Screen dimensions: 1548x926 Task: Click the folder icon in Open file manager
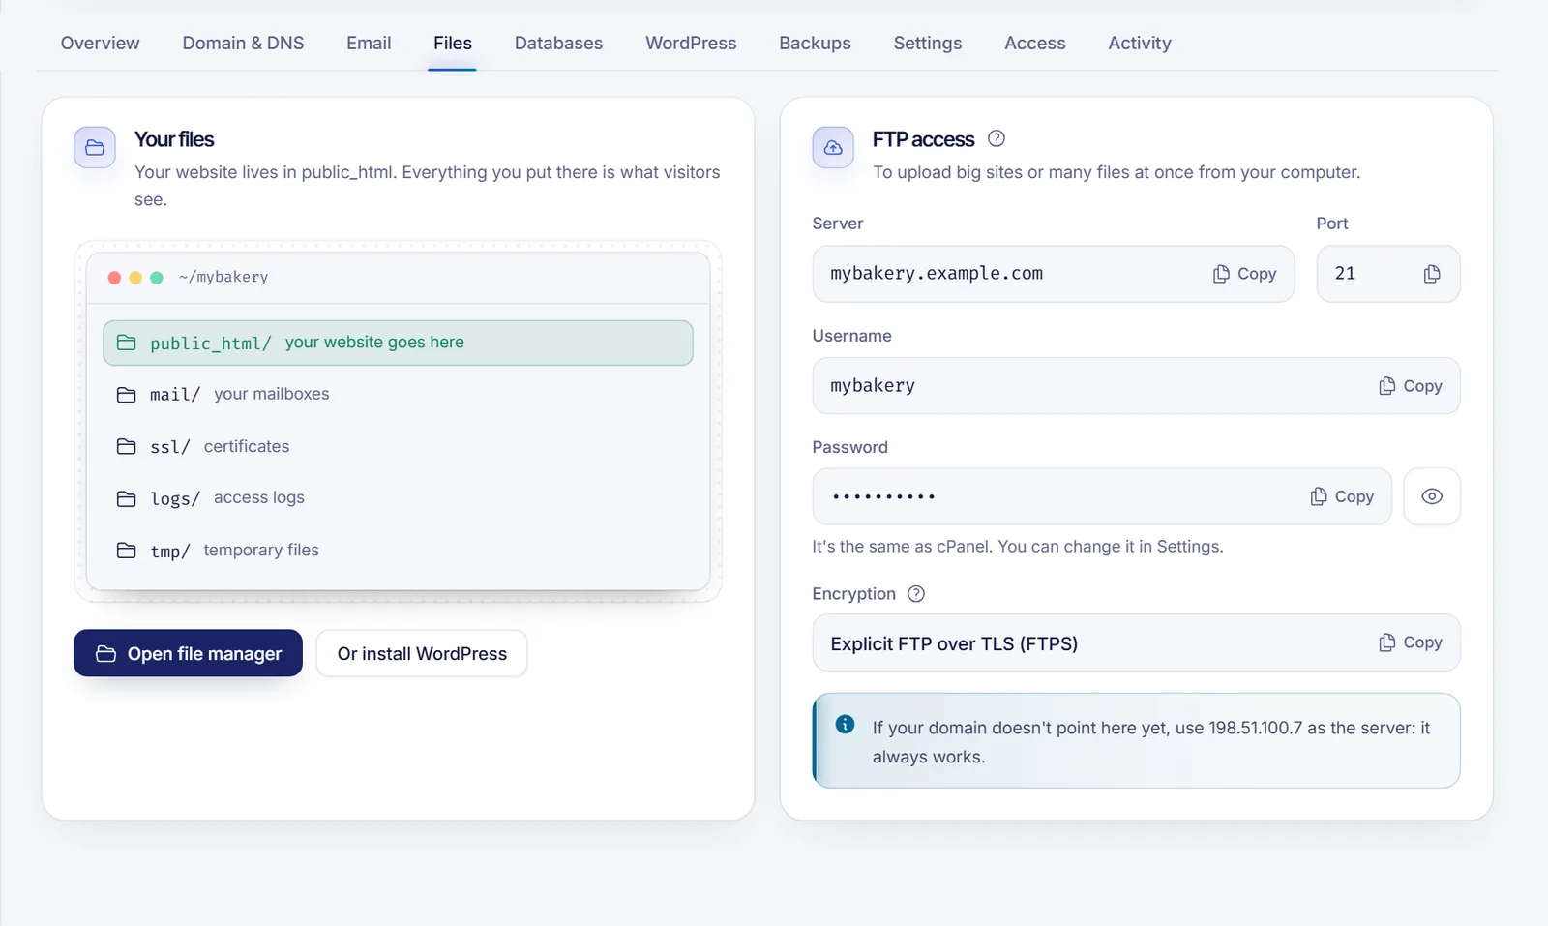click(x=105, y=654)
